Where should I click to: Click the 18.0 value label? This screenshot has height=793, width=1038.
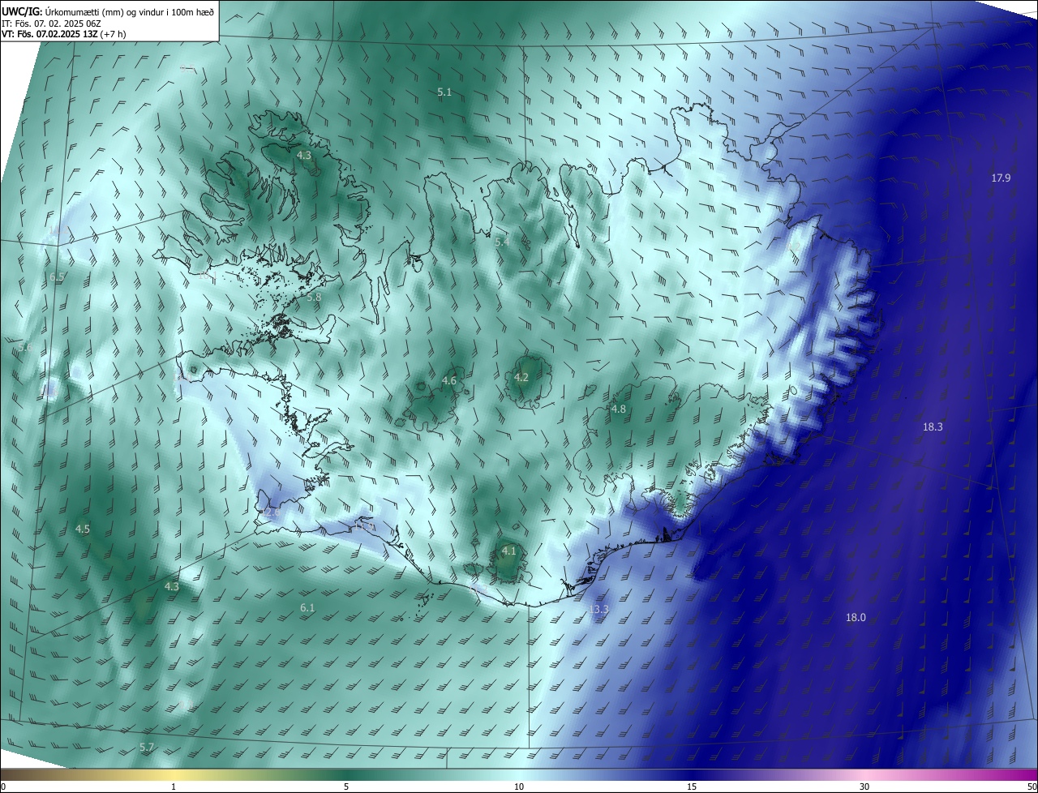[x=856, y=617]
